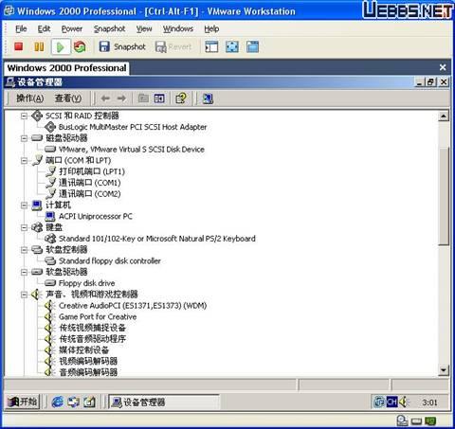Select Creative AudioPCI (ES1371,ES1373) device
The width and height of the screenshot is (455, 429).
point(133,306)
